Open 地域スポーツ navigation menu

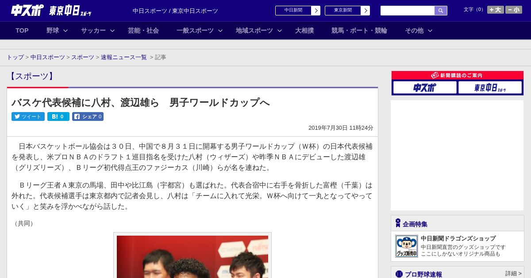tap(254, 30)
